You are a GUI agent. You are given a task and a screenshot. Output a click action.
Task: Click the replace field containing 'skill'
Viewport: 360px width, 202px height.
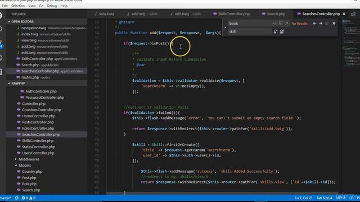tap(249, 31)
